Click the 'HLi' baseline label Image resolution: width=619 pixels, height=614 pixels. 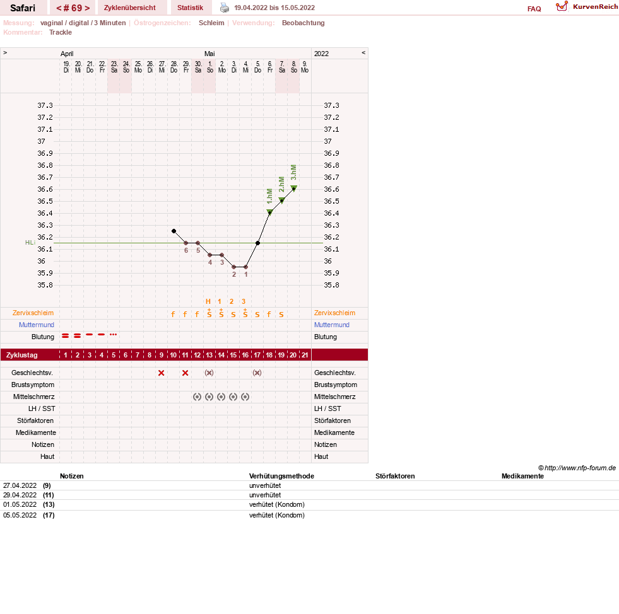30,243
